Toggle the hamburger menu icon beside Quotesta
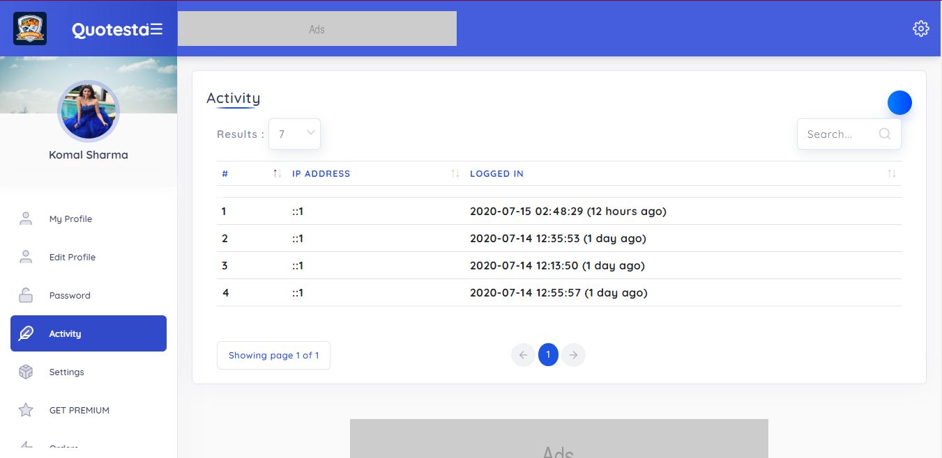The height and width of the screenshot is (458, 942). point(156,29)
